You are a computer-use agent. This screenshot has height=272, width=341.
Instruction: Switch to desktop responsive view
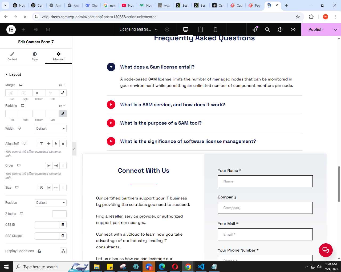pos(186,29)
